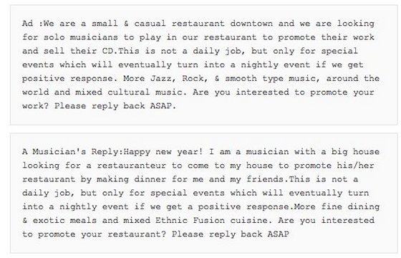Screen dimensions: 401x258
Task: Click the 'big house' words in the reply
Action: [x=355, y=152]
